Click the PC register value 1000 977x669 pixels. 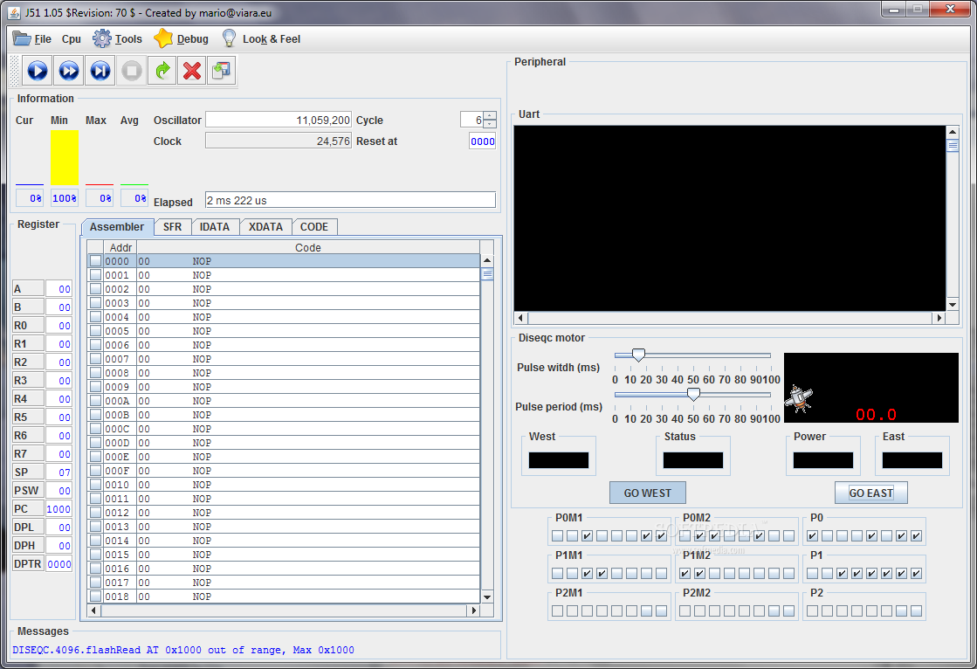click(58, 509)
